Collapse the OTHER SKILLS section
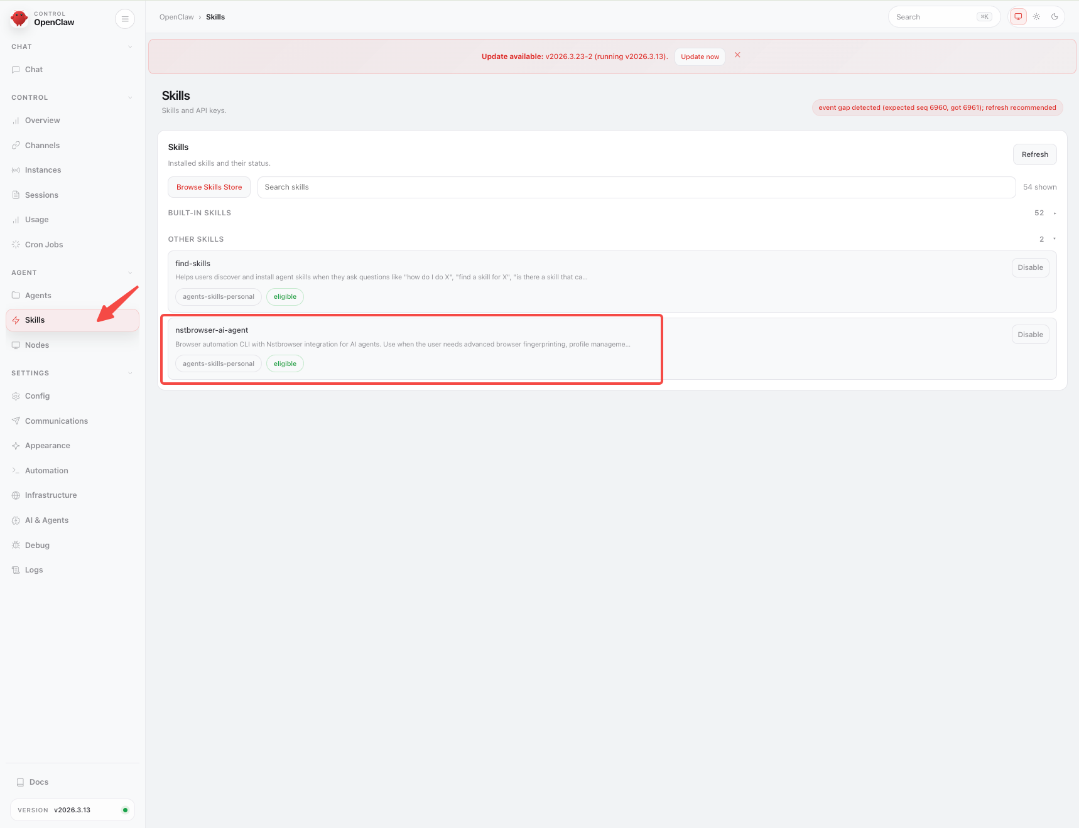The width and height of the screenshot is (1079, 828). pos(1055,239)
